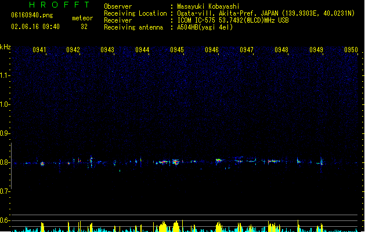The image size is (365, 232).
Task: Click time marker 0949
Action: (x=316, y=50)
